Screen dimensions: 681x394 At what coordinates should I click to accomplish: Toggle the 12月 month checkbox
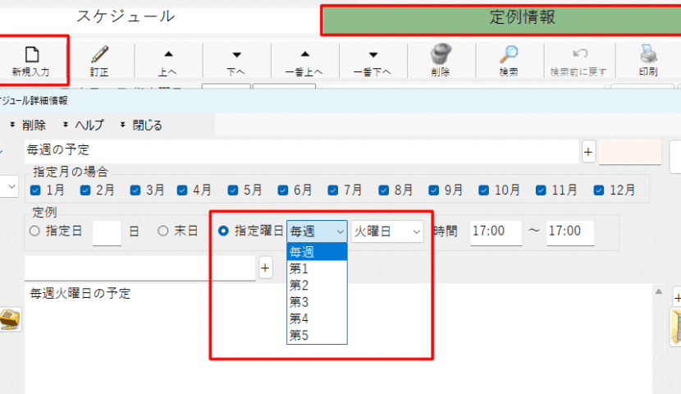coord(599,190)
